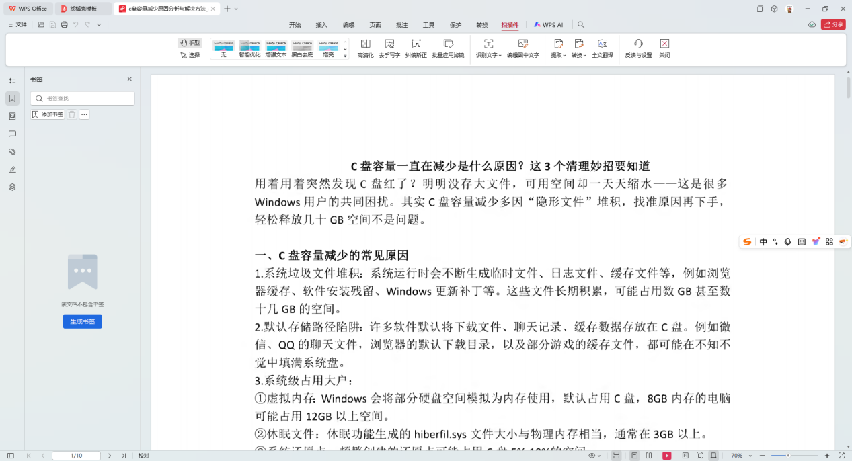Image resolution: width=852 pixels, height=461 pixels.
Task: Expand the quick access toolbar dropdown
Action: click(99, 24)
